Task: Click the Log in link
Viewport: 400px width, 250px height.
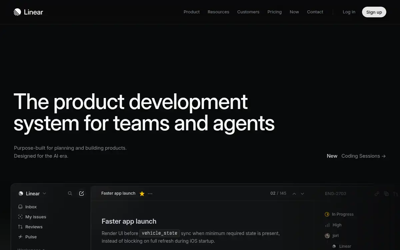Action: (349, 12)
